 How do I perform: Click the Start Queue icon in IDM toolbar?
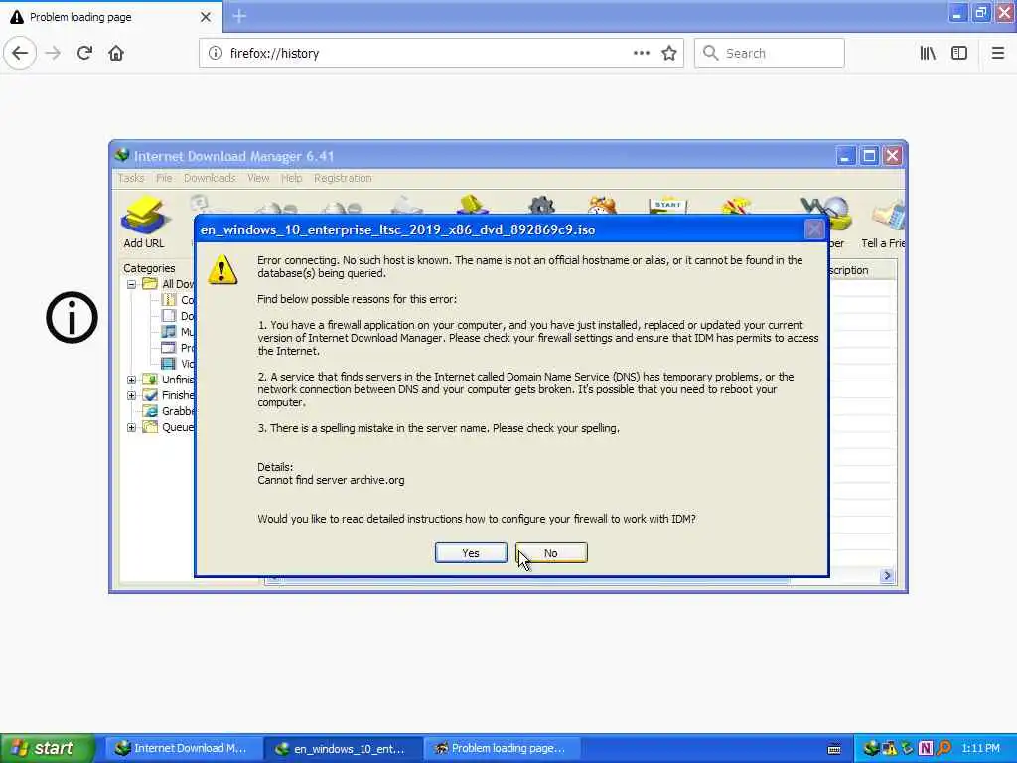pos(667,206)
